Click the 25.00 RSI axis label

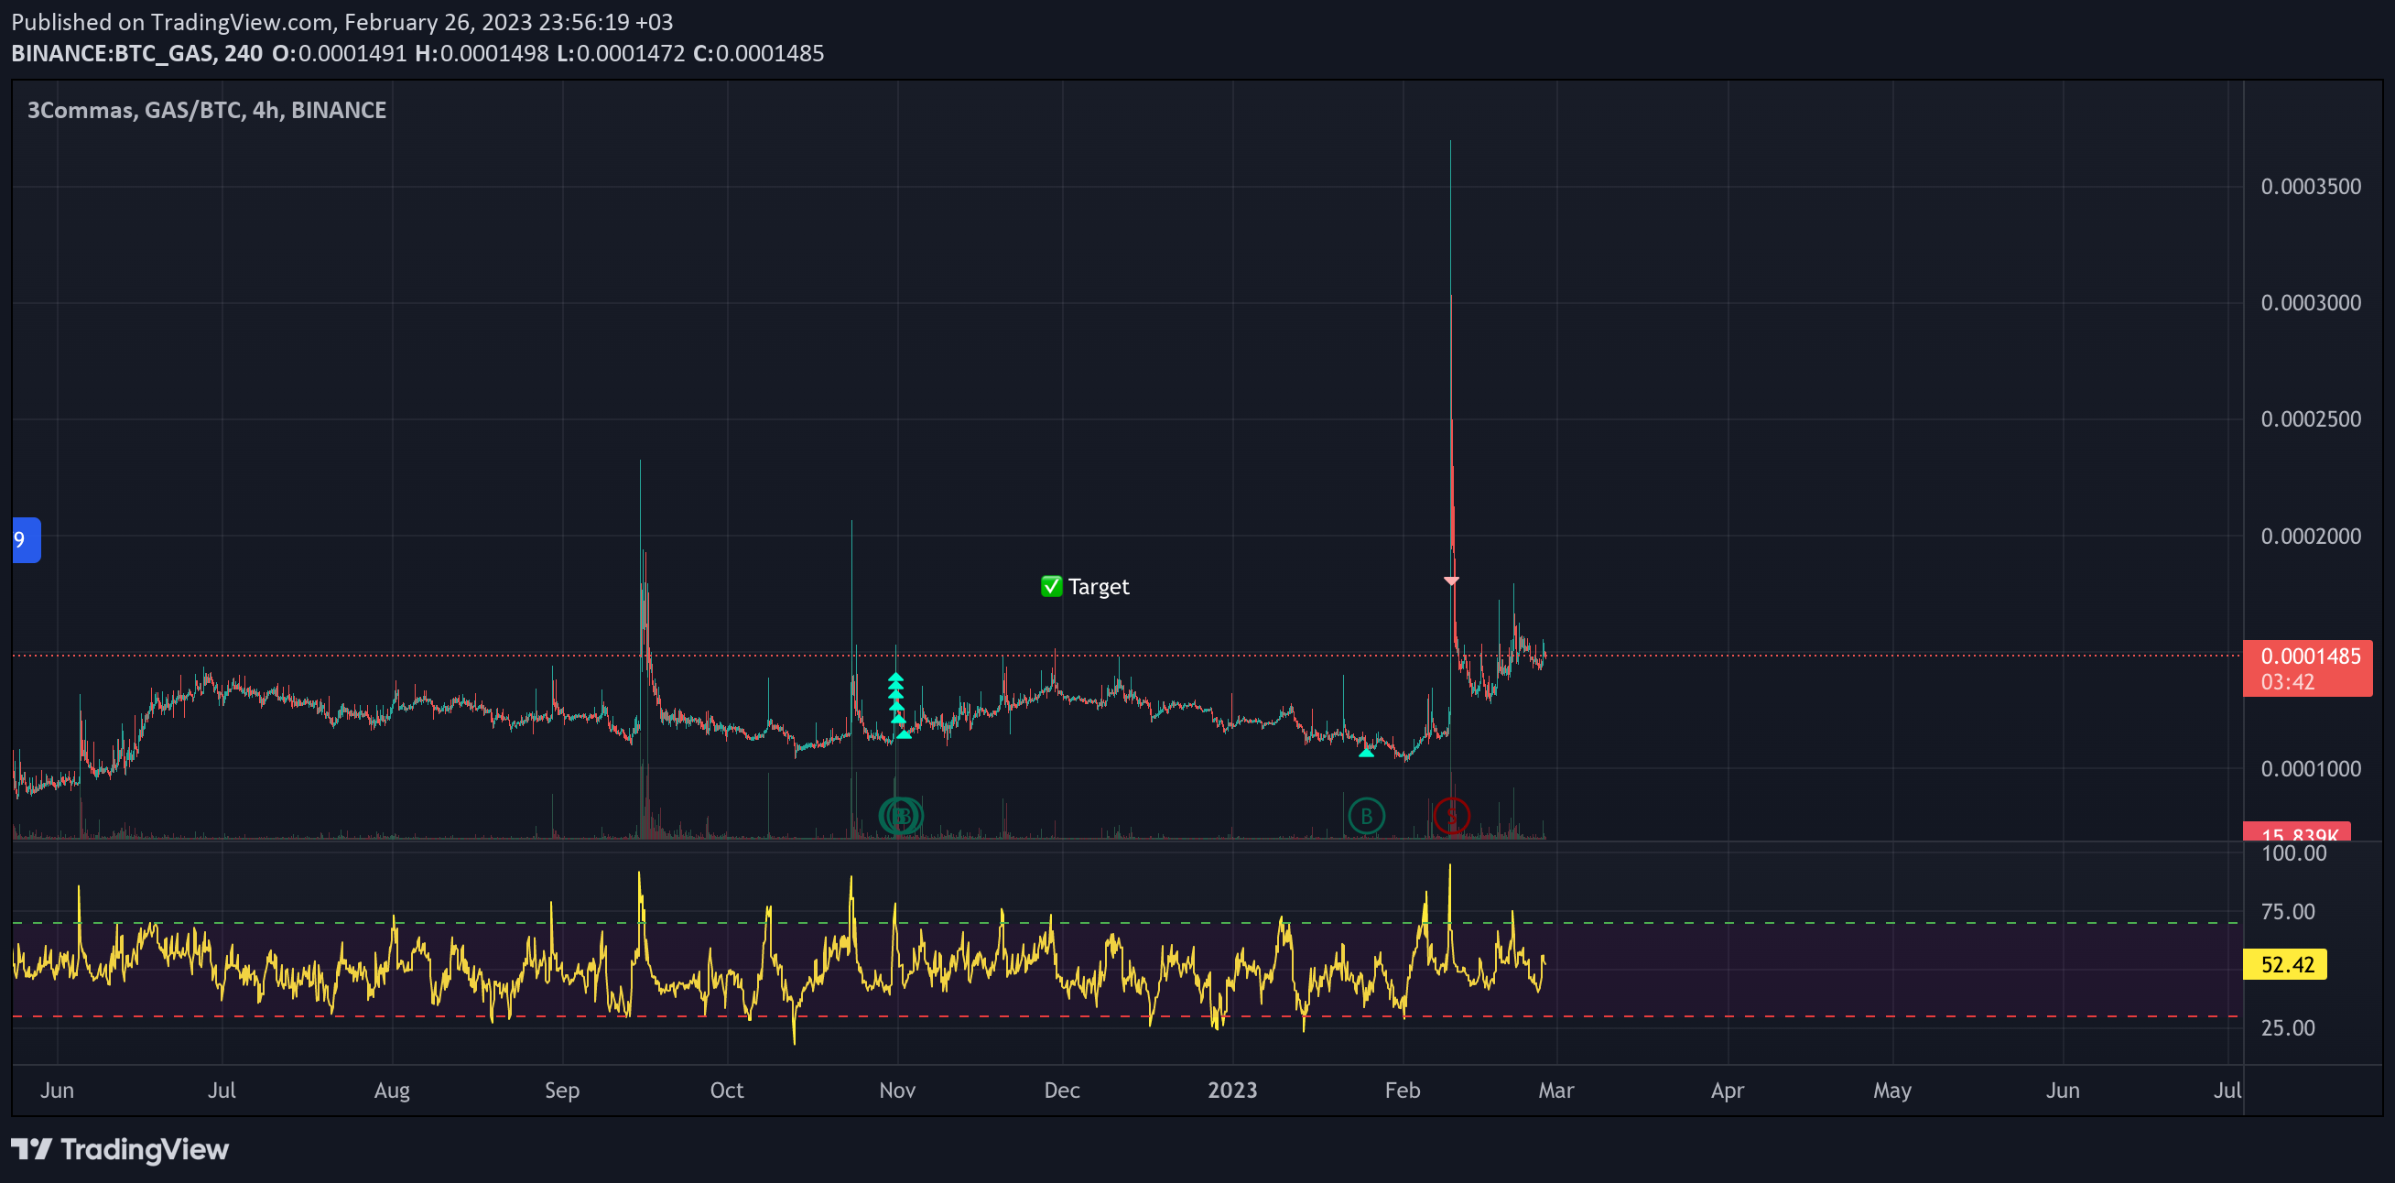coord(2288,1027)
